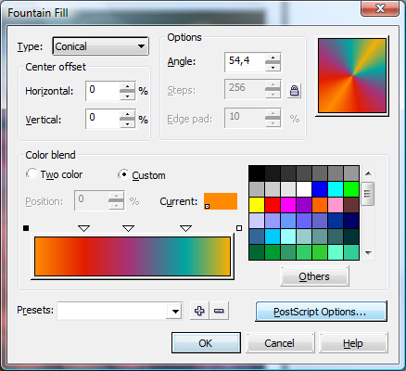The width and height of the screenshot is (406, 371).
Task: Increase the Angle value with up arrow
Action: coord(273,58)
